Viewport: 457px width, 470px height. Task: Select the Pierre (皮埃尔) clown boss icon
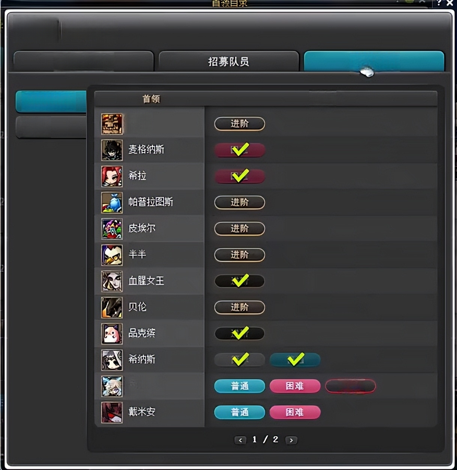(112, 229)
